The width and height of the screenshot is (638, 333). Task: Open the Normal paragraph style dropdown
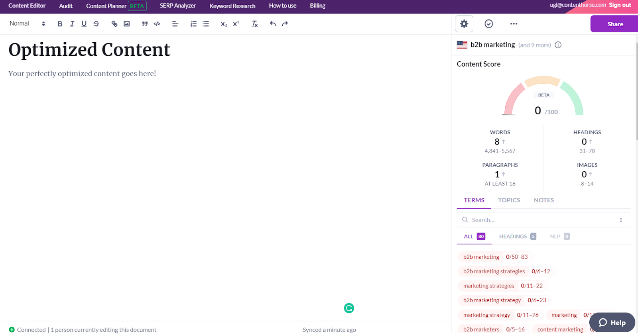(x=28, y=24)
